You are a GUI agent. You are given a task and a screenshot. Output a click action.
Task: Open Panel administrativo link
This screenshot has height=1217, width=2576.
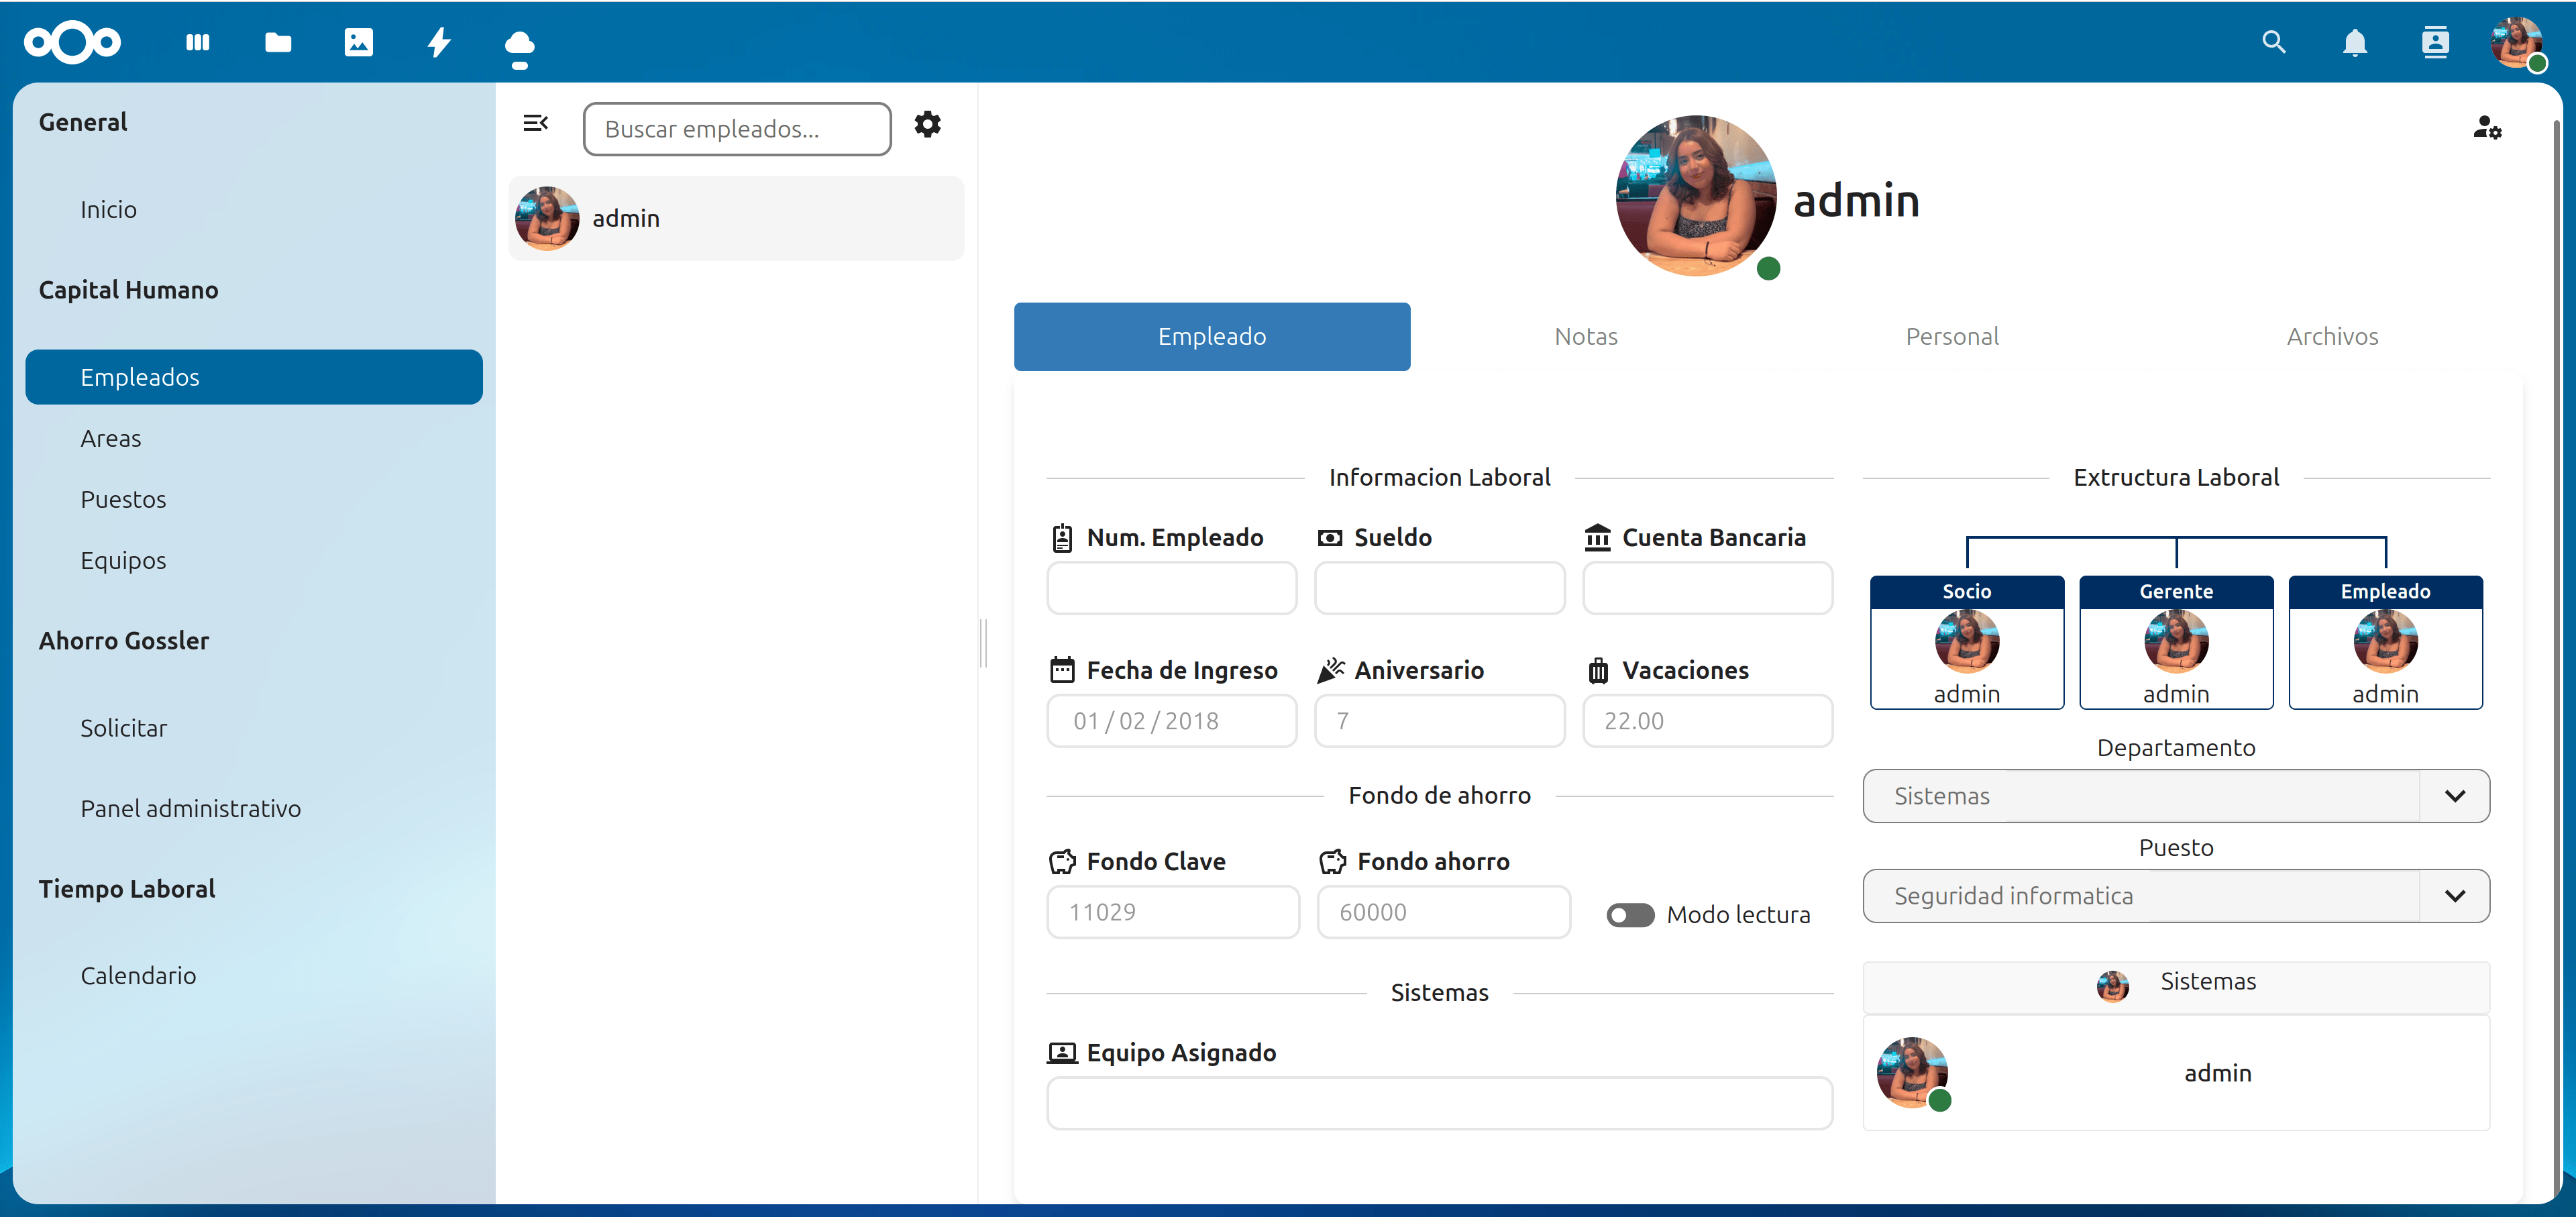[x=190, y=808]
